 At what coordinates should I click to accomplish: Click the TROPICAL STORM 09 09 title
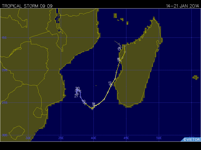click(27, 6)
